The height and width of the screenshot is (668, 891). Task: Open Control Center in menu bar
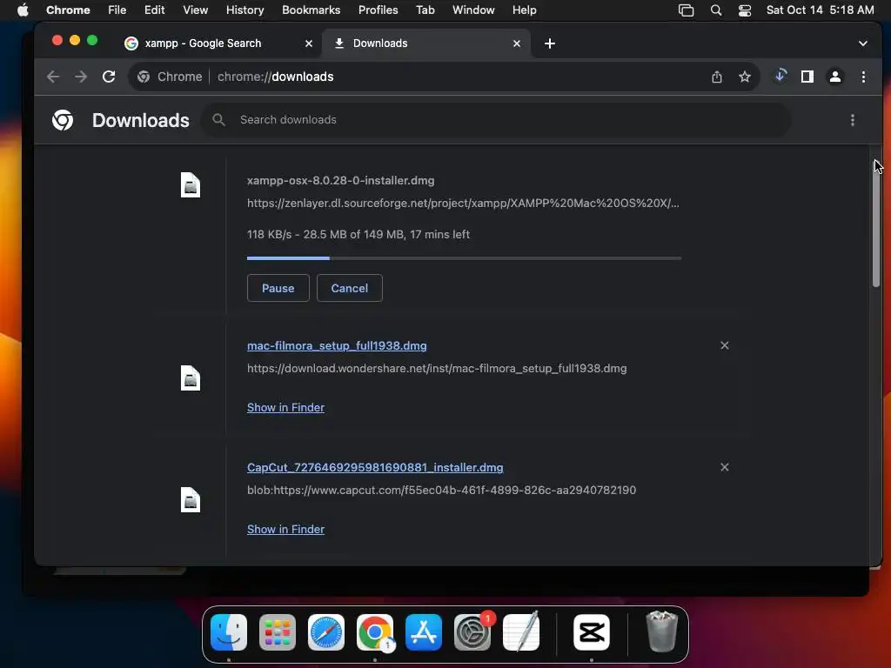coord(745,10)
